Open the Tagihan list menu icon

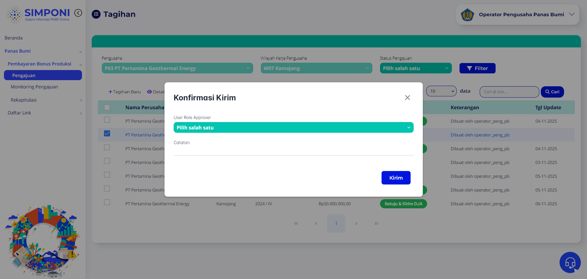[96, 14]
